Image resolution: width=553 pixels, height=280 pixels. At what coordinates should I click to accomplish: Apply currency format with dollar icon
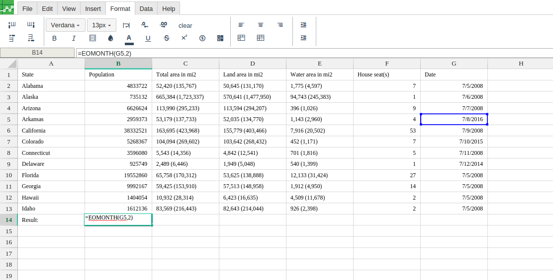202,38
